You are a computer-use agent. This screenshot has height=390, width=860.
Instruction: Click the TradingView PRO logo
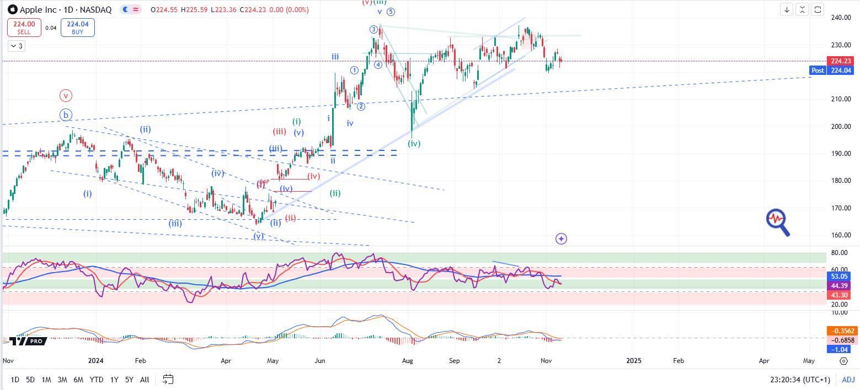27,341
